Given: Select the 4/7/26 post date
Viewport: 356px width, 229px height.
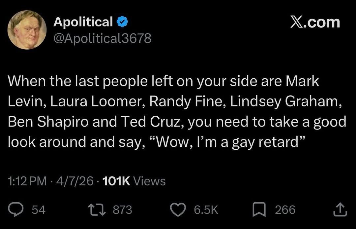Looking at the screenshot, I should [x=74, y=181].
